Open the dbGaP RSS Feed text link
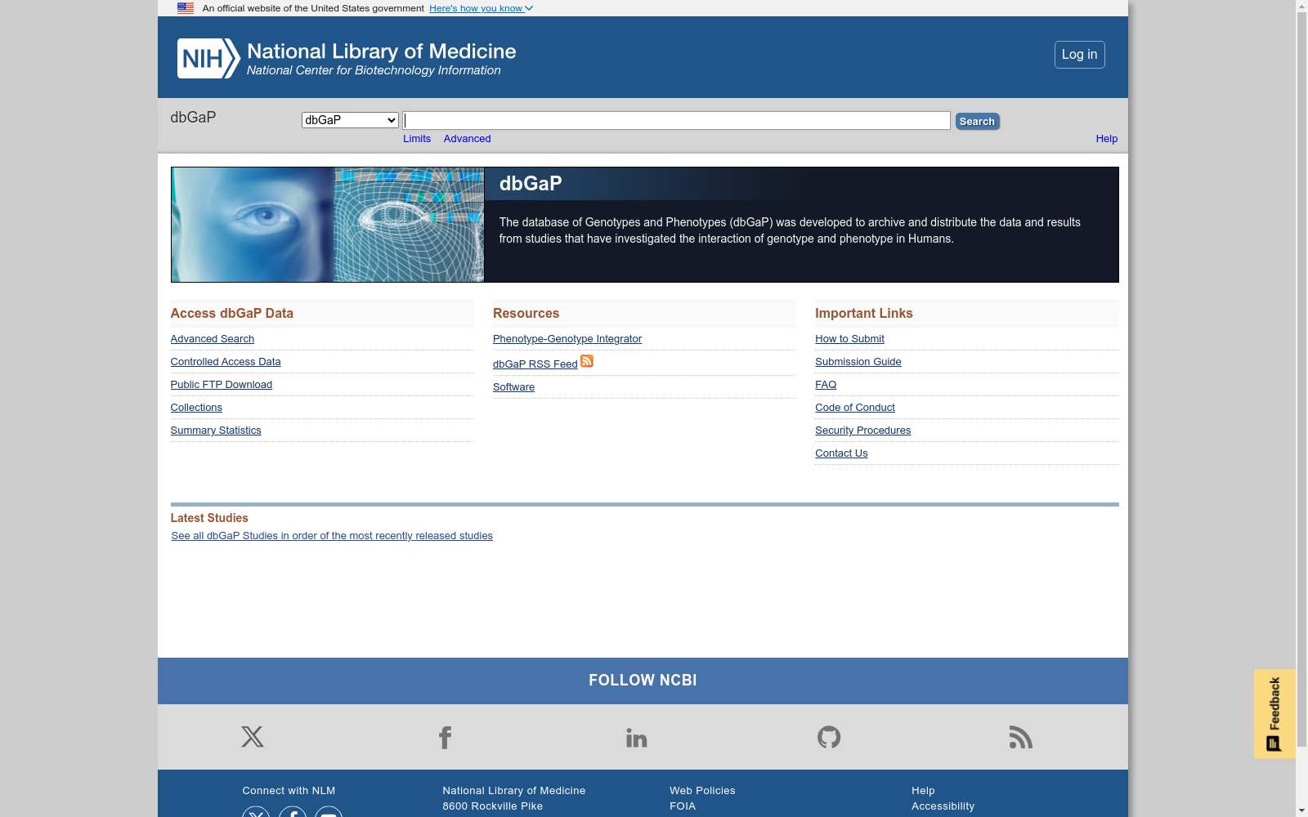The height and width of the screenshot is (817, 1308). tap(535, 364)
